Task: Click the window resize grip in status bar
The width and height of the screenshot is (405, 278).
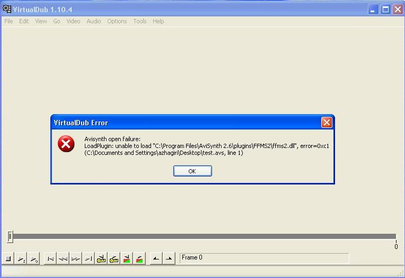Action: pyautogui.click(x=401, y=274)
